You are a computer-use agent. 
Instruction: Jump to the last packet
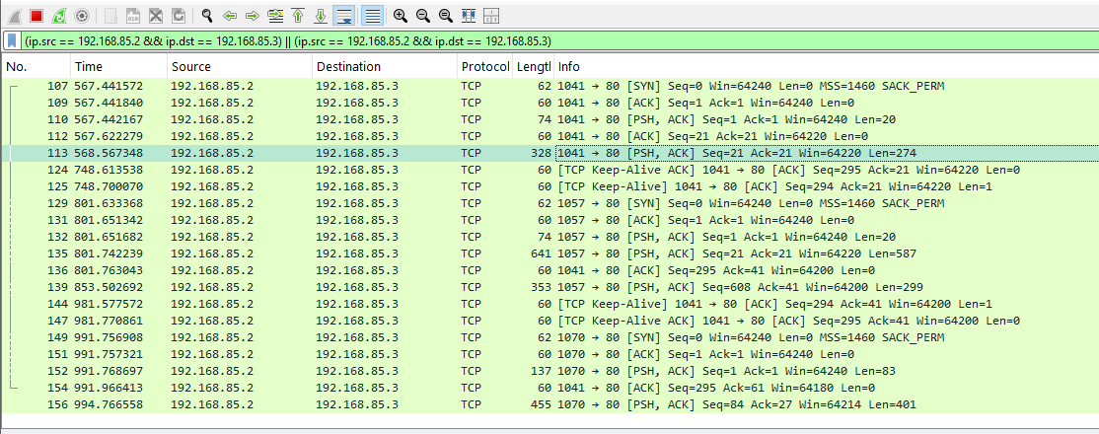coord(321,16)
